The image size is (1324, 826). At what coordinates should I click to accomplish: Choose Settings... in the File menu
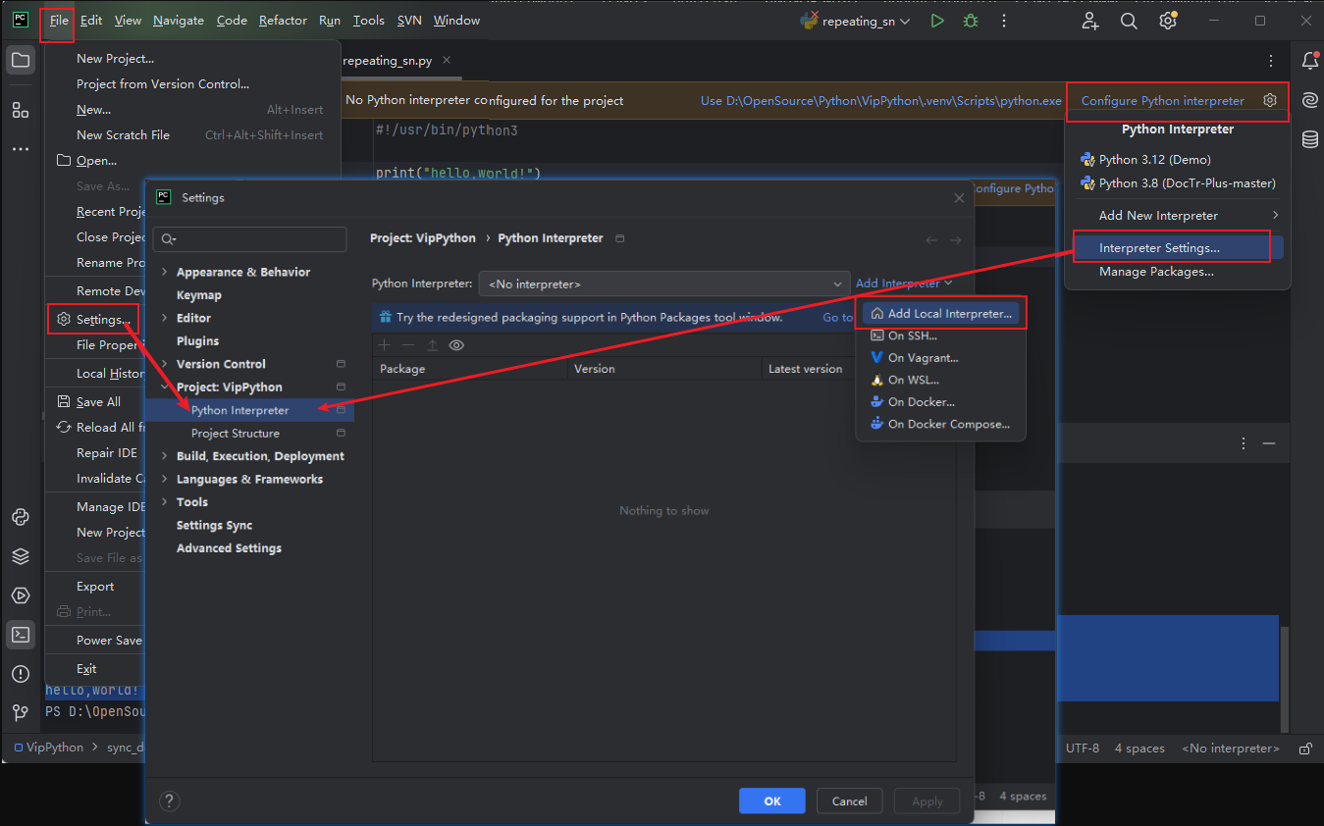pos(103,319)
